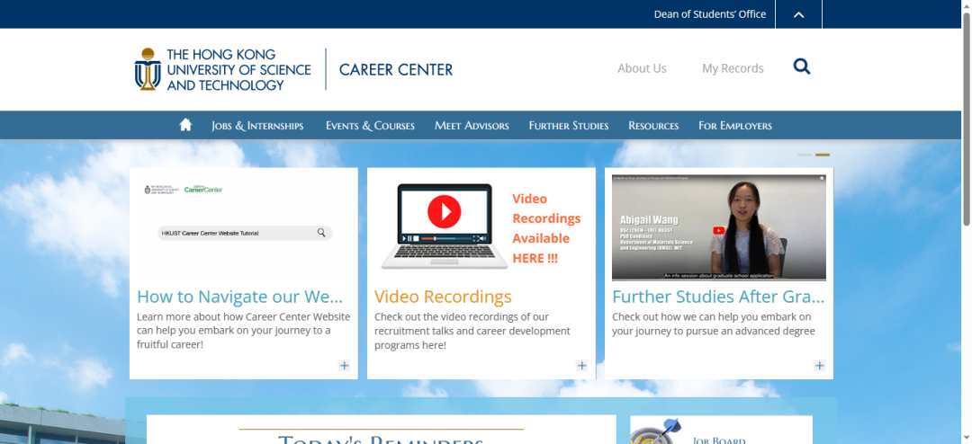Viewport: 972px width, 444px height.
Task: Click the Video Recordings Available HERE text
Action: [x=546, y=228]
